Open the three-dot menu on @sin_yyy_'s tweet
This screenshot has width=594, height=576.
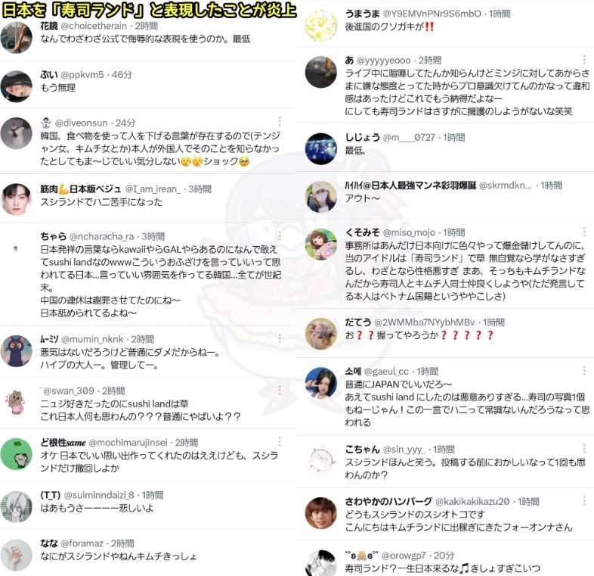[x=584, y=449]
